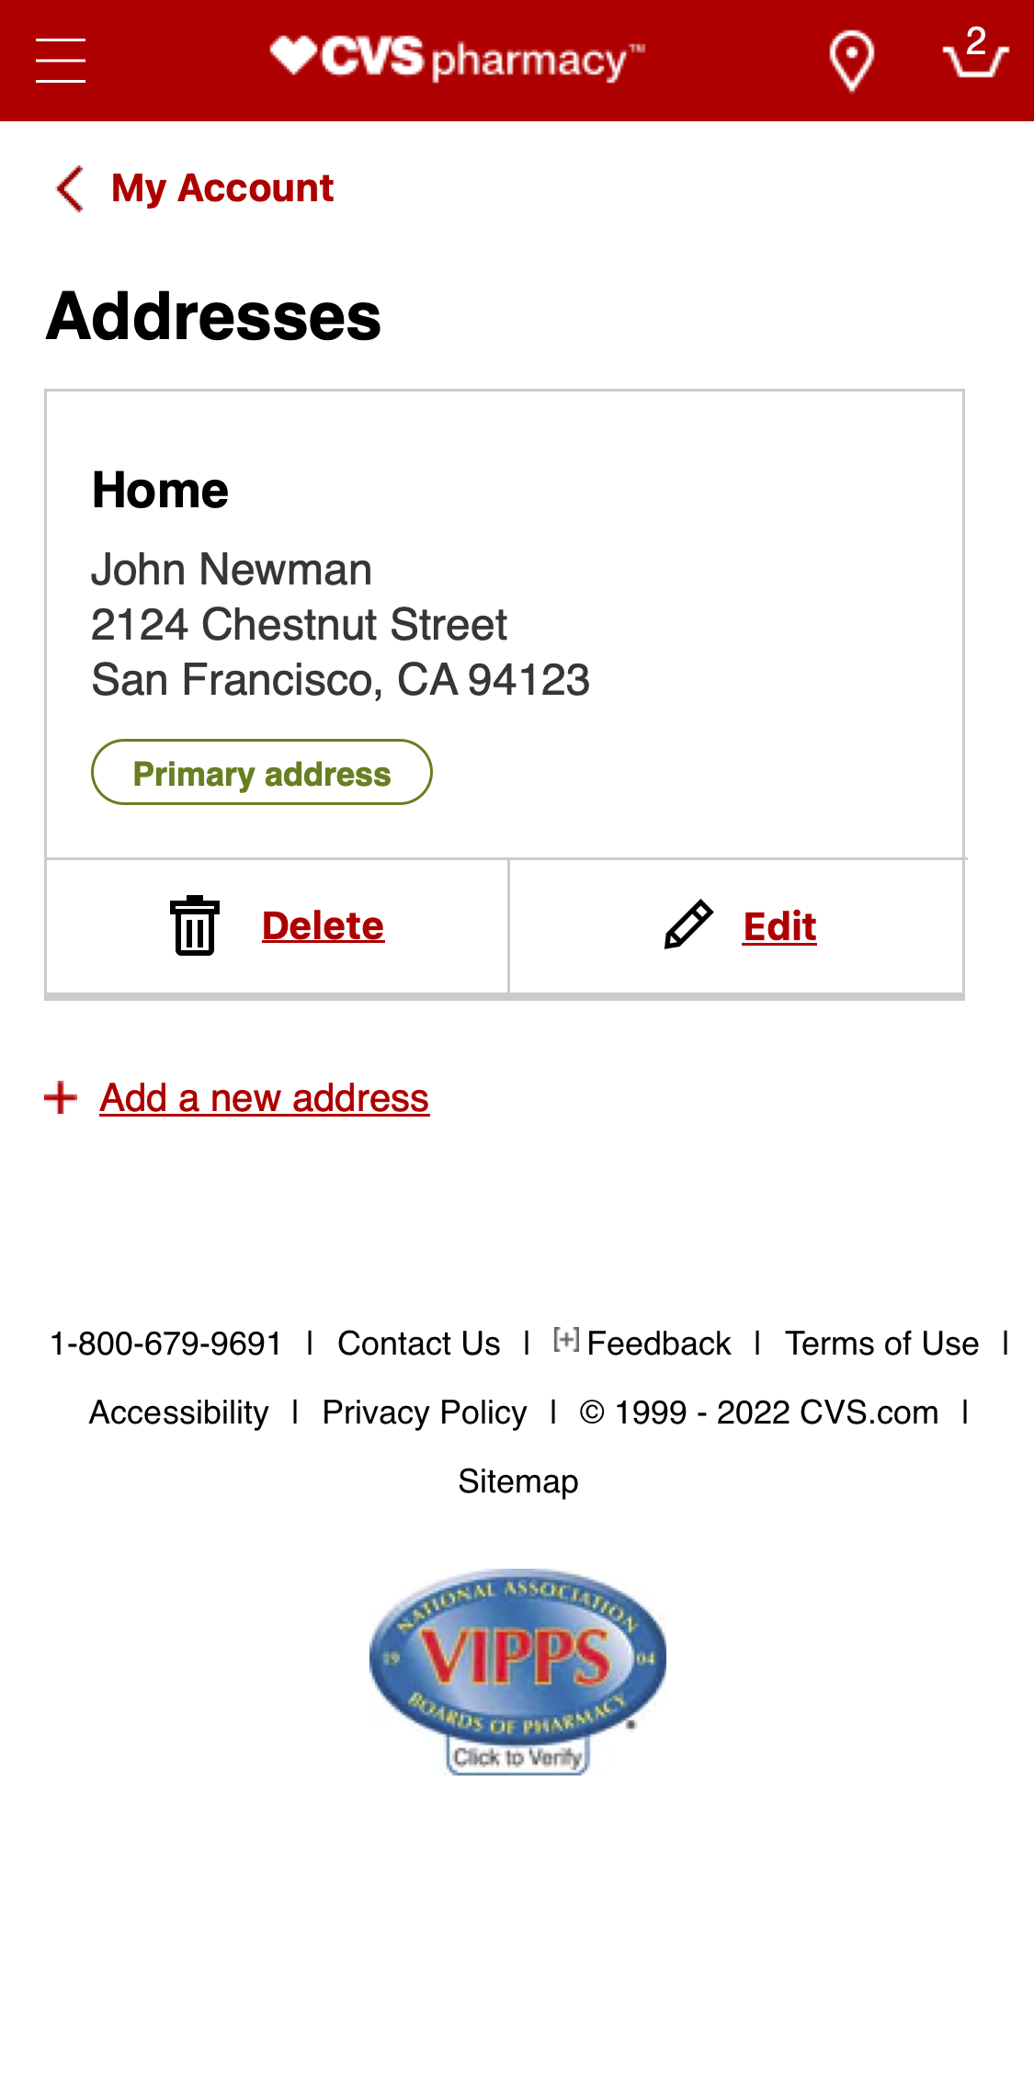Open the hamburger navigation menu
Image resolution: width=1034 pixels, height=2076 pixels.
click(59, 59)
